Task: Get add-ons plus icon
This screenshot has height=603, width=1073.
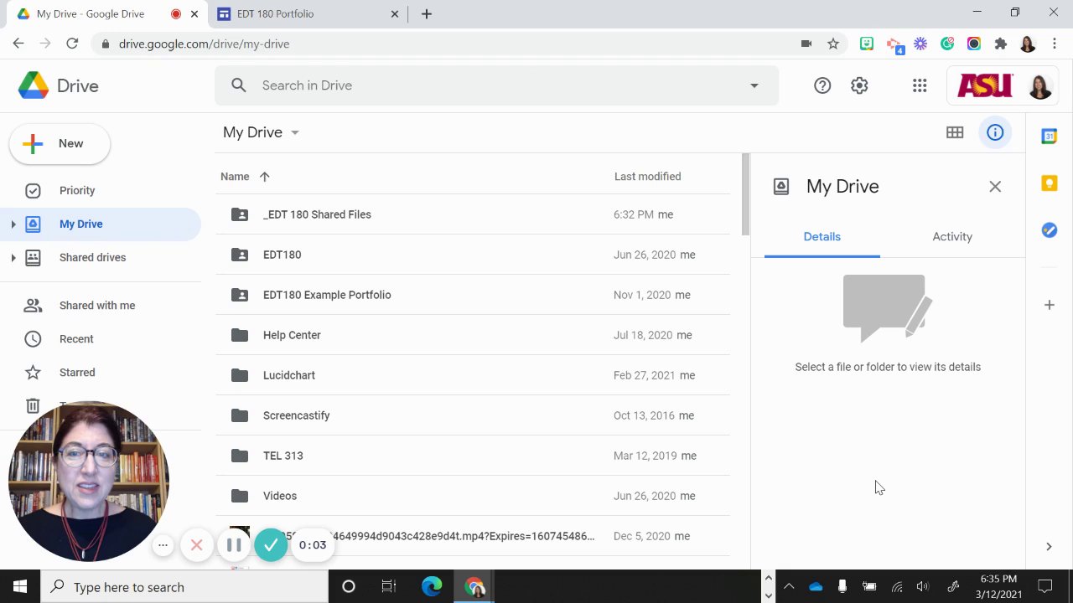Action: click(x=1050, y=305)
